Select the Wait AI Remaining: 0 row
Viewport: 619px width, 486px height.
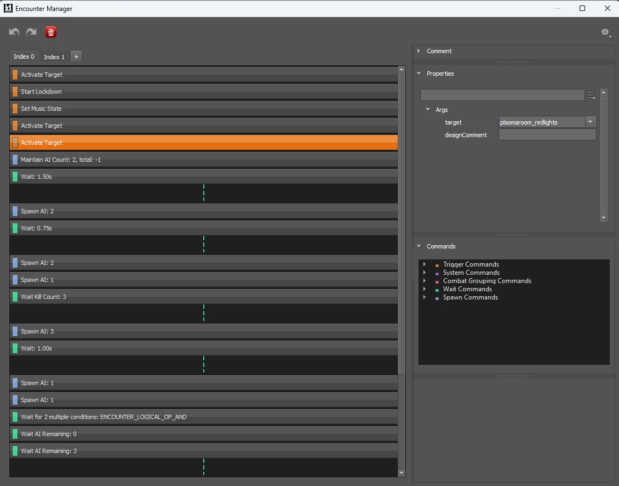point(204,434)
